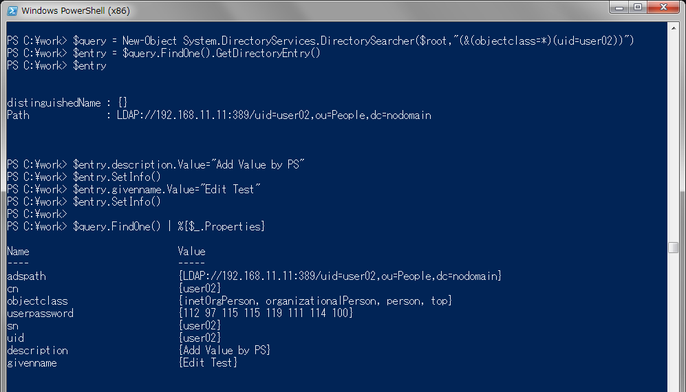The height and width of the screenshot is (392, 686).
Task: Click the adspath value in the table
Action: pos(339,276)
